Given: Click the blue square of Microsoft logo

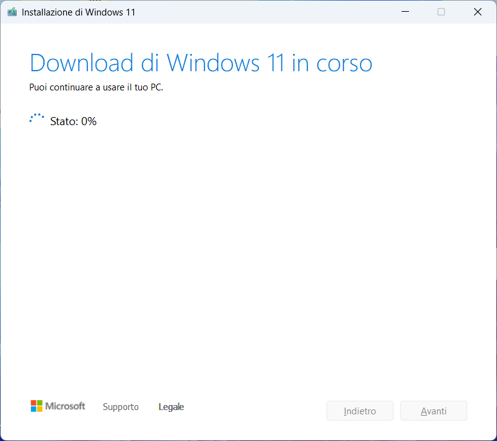Looking at the screenshot, I should [x=34, y=409].
